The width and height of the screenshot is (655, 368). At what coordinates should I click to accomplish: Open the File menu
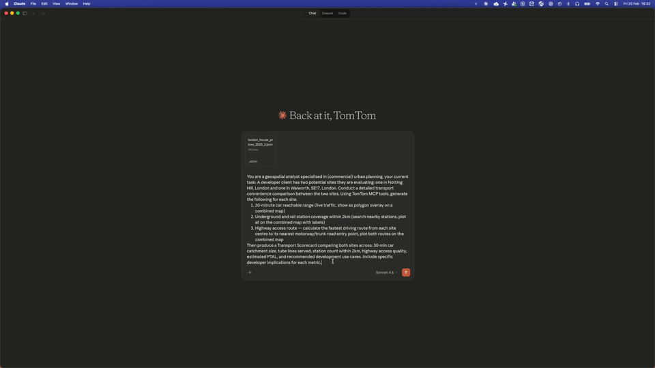[33, 3]
